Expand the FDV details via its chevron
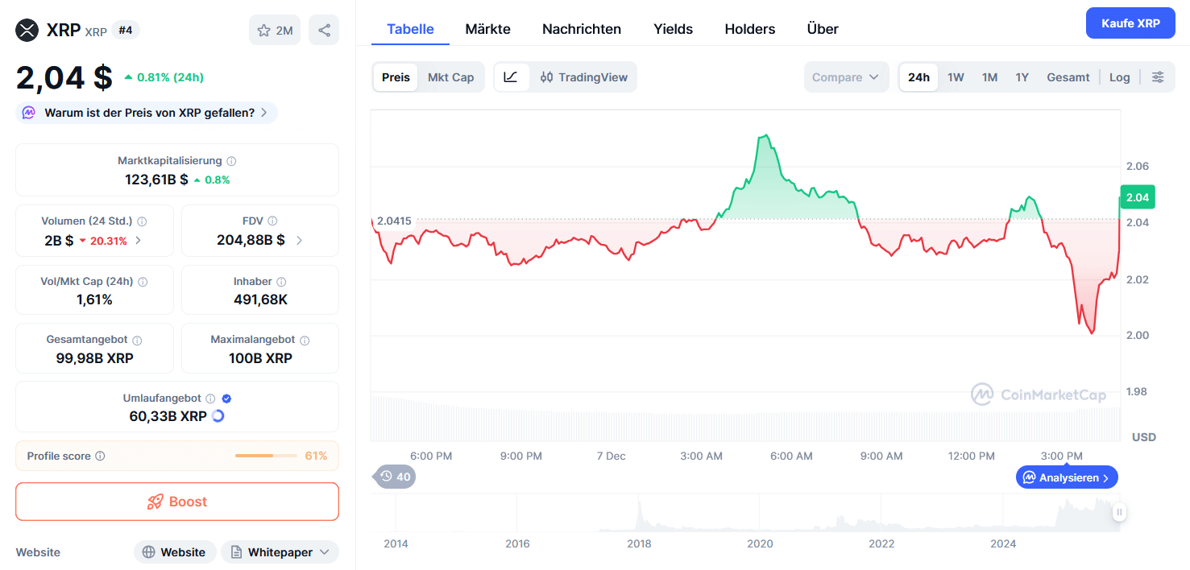Viewport: 1190px width, 570px height. click(297, 238)
